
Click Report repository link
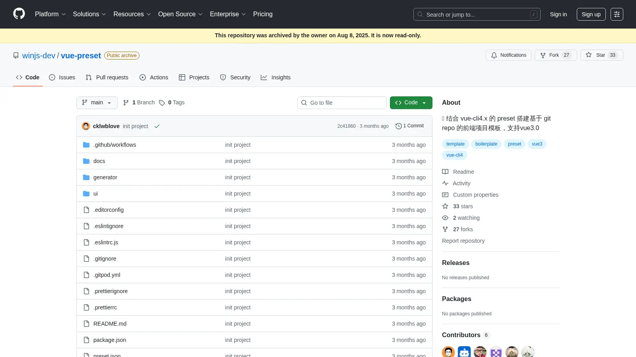463,241
